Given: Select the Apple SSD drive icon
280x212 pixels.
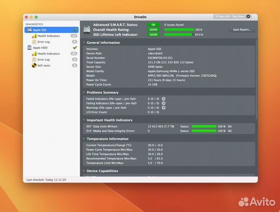Looking at the screenshot, I should tap(30, 30).
